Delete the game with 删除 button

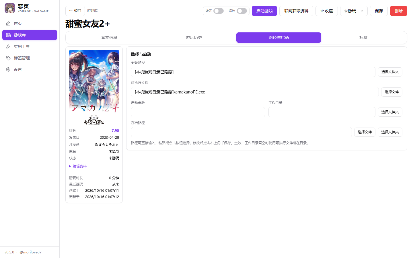click(x=399, y=11)
